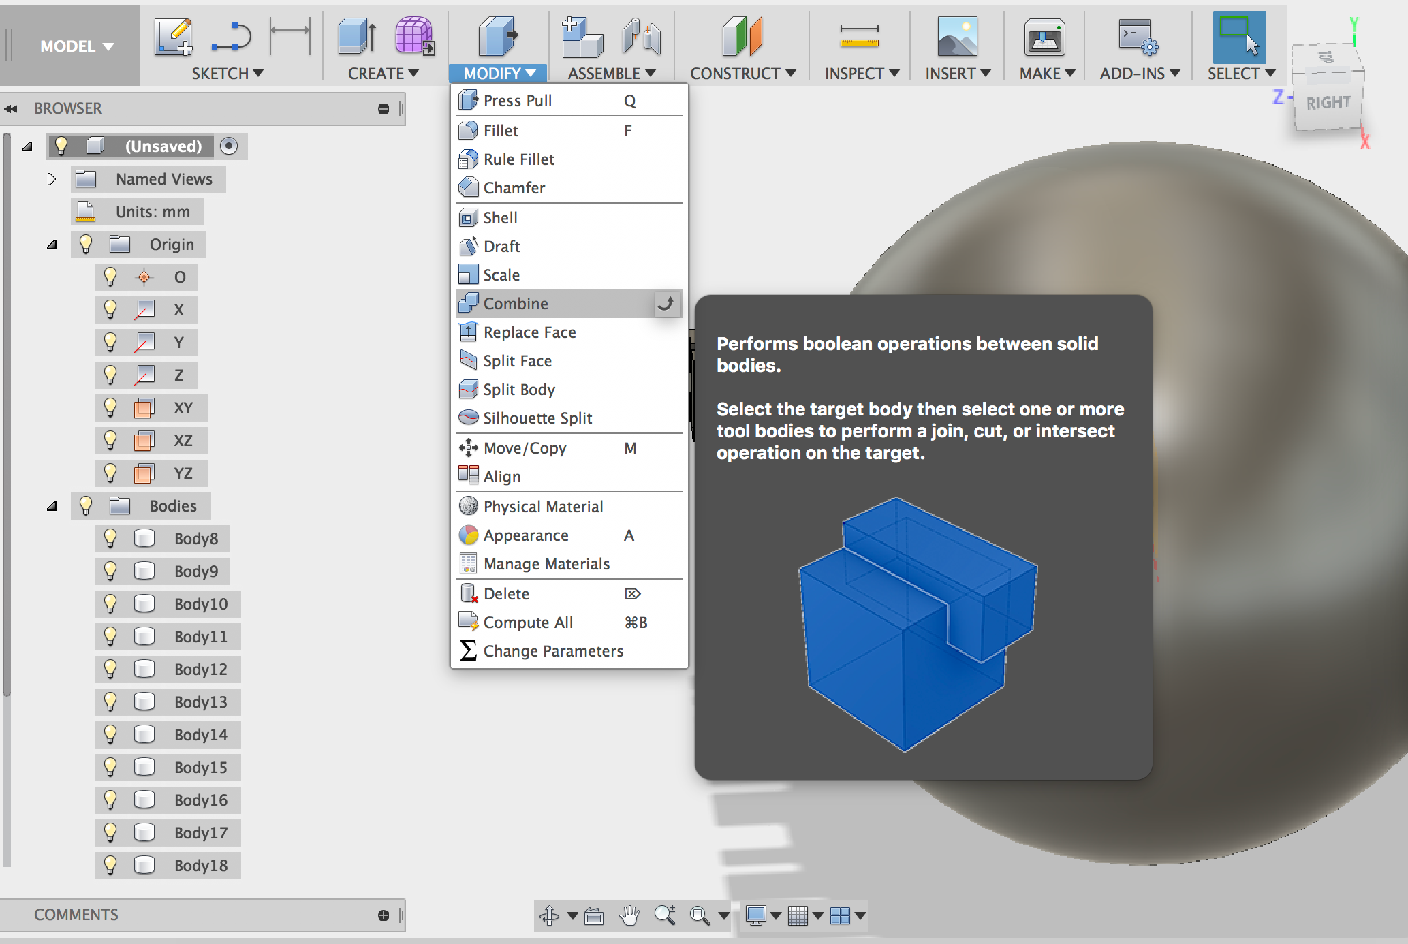
Task: Expand the Named Views folder
Action: [x=51, y=179]
